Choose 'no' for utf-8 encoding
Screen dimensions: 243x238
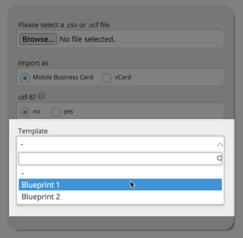25,112
